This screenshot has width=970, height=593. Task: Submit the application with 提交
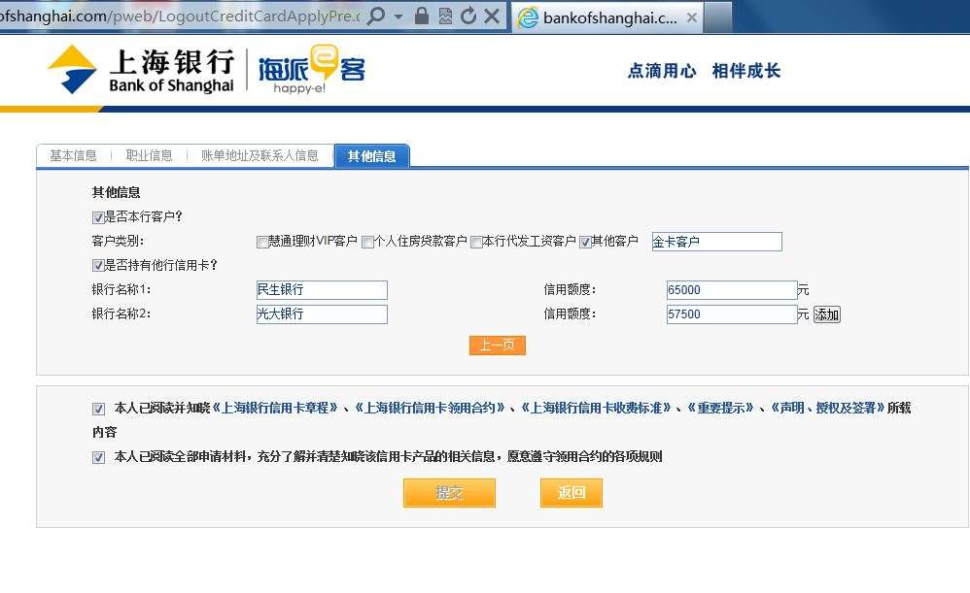tap(449, 493)
